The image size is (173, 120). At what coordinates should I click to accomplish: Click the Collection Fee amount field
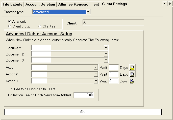click(x=84, y=95)
